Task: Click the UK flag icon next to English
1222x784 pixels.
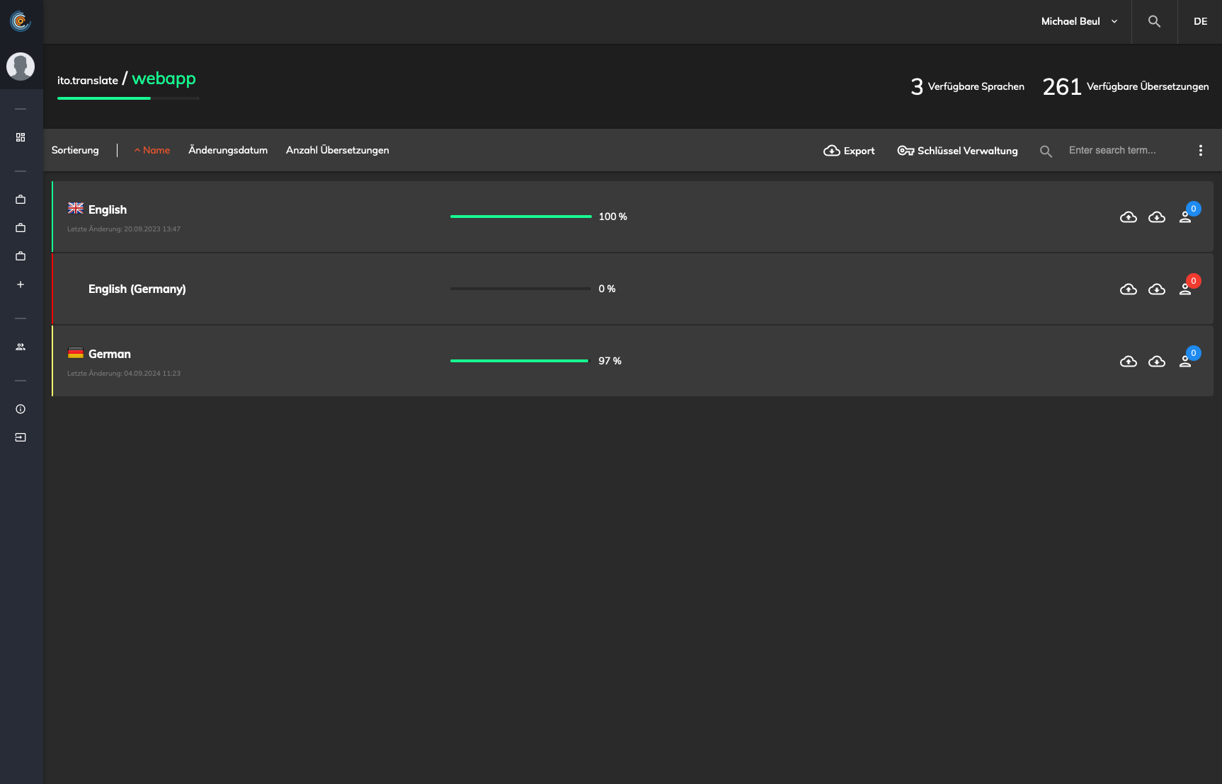Action: pyautogui.click(x=76, y=208)
